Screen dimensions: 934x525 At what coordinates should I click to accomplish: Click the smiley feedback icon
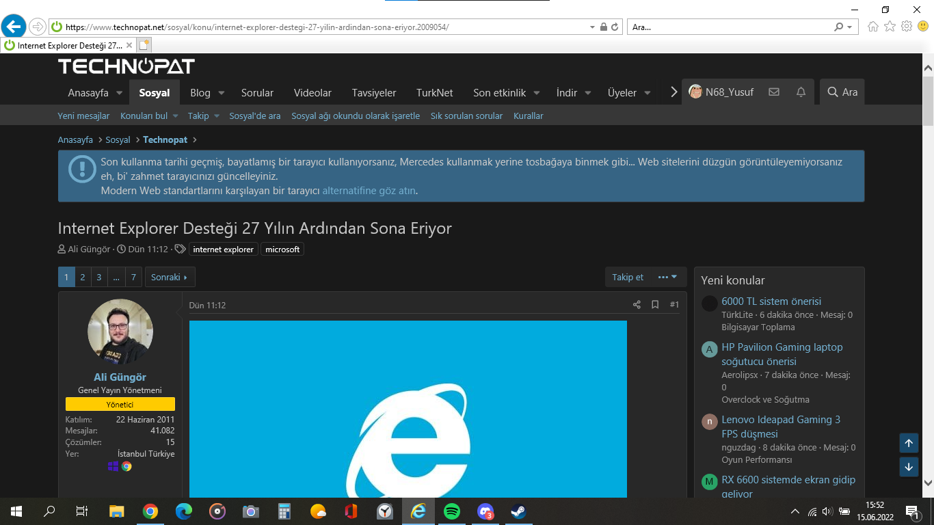tap(923, 27)
